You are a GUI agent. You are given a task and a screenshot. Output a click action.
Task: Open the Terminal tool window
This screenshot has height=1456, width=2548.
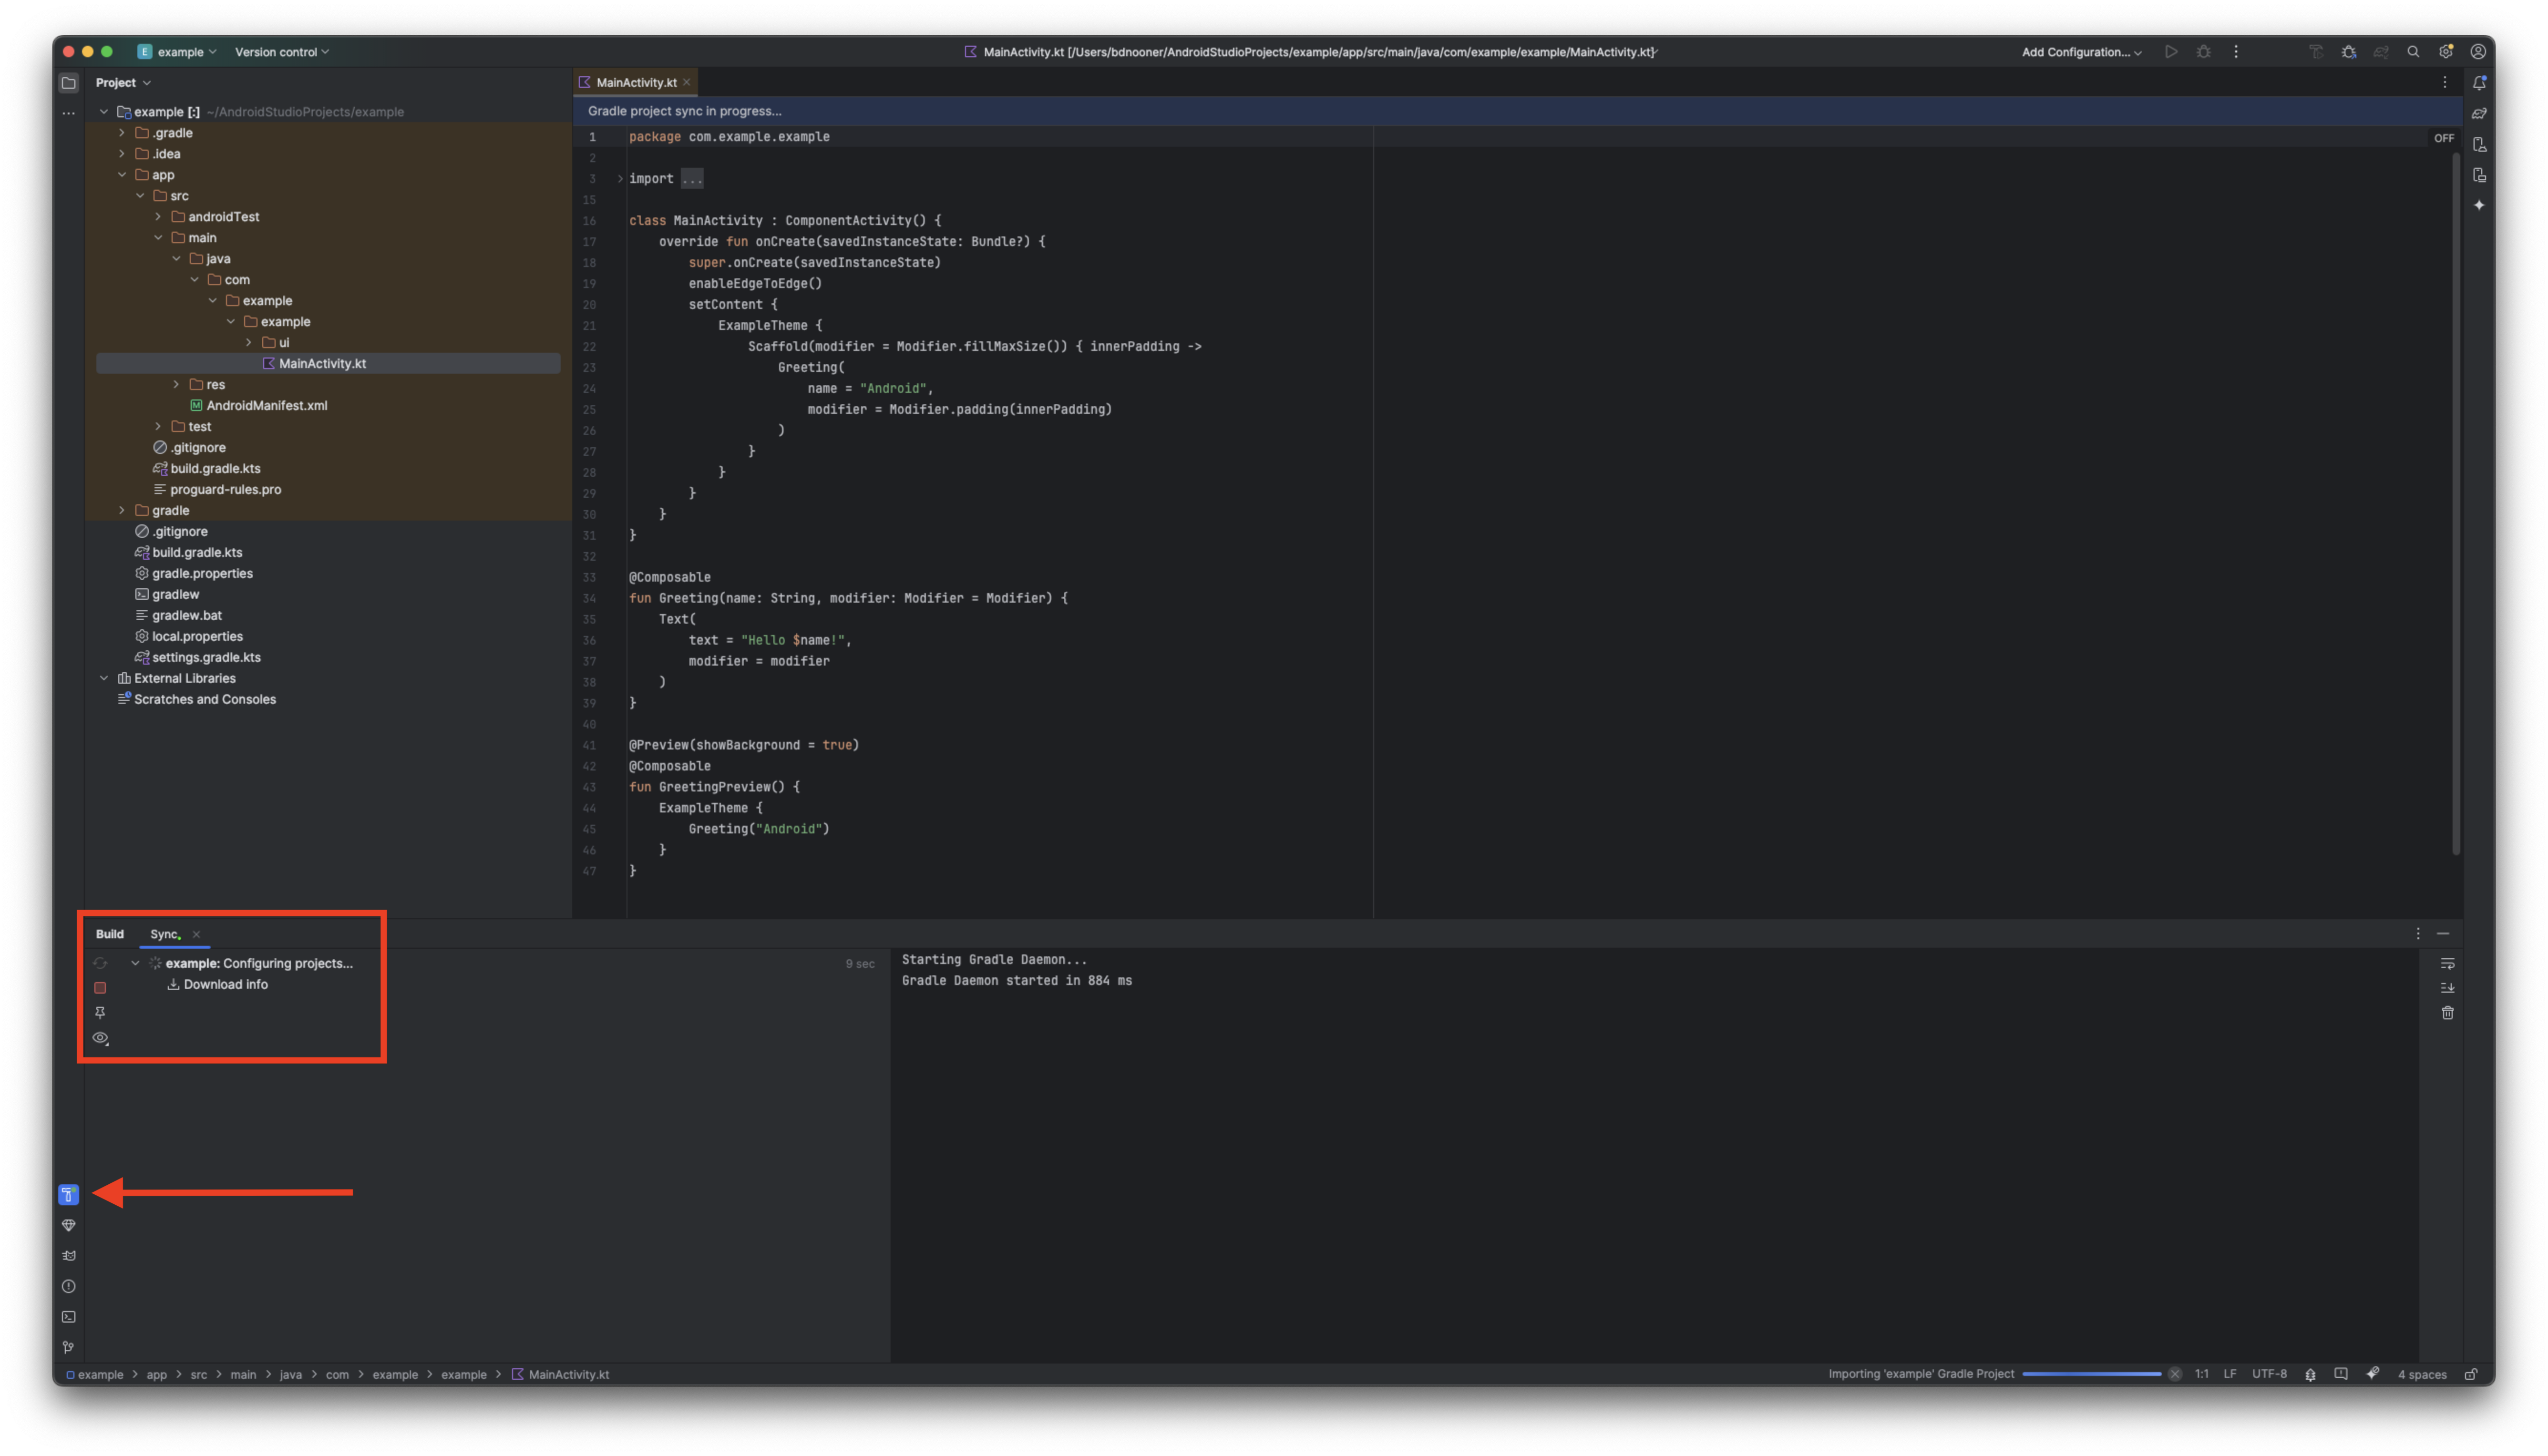coord(68,1317)
